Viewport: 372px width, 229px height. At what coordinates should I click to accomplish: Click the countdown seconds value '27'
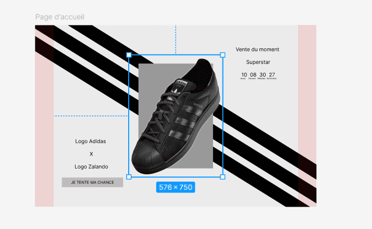[272, 74]
